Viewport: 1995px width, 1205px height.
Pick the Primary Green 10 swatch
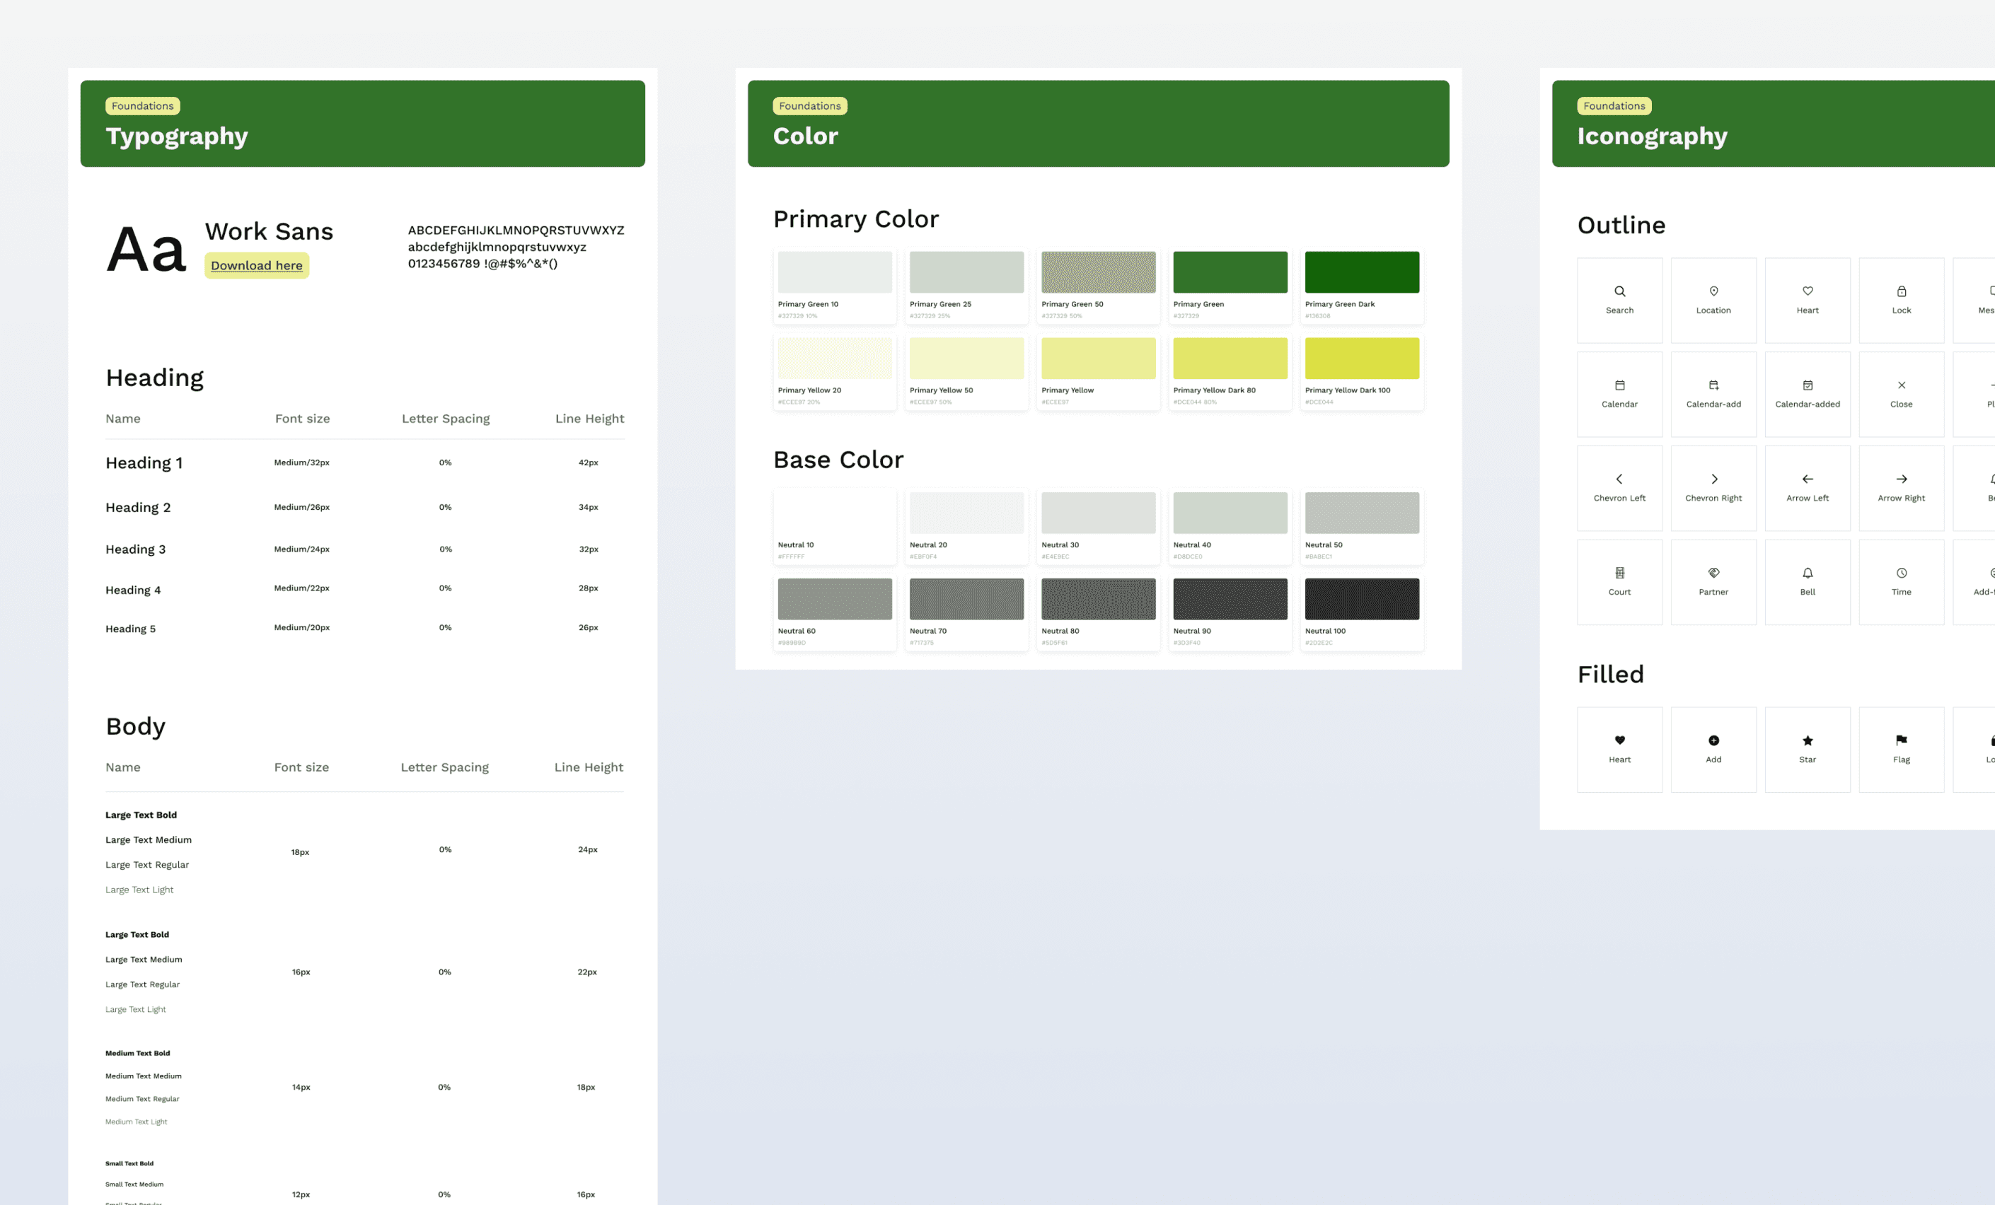click(835, 272)
